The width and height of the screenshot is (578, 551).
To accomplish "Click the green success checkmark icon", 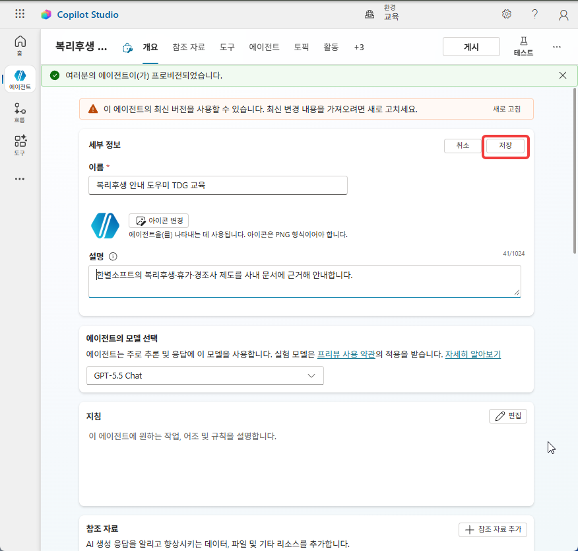I will 55,75.
